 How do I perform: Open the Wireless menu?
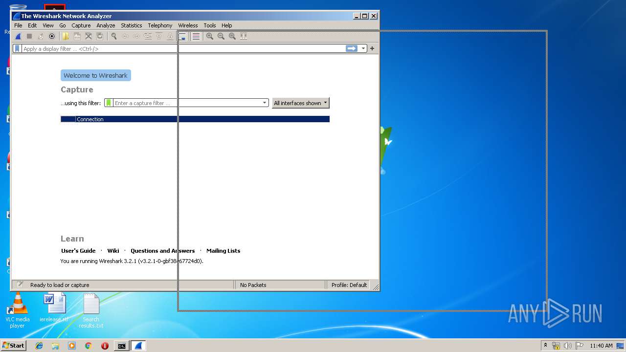coord(188,25)
